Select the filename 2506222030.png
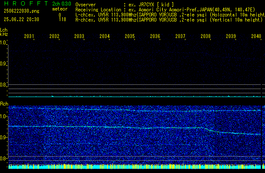Image resolution: width=265 pixels, height=173 pixels. point(21,11)
